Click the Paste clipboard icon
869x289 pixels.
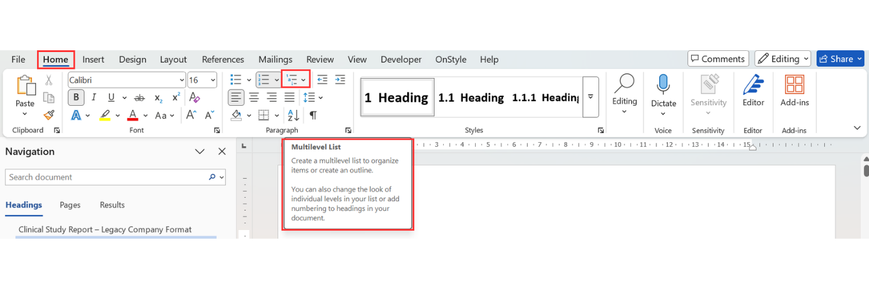tap(25, 85)
